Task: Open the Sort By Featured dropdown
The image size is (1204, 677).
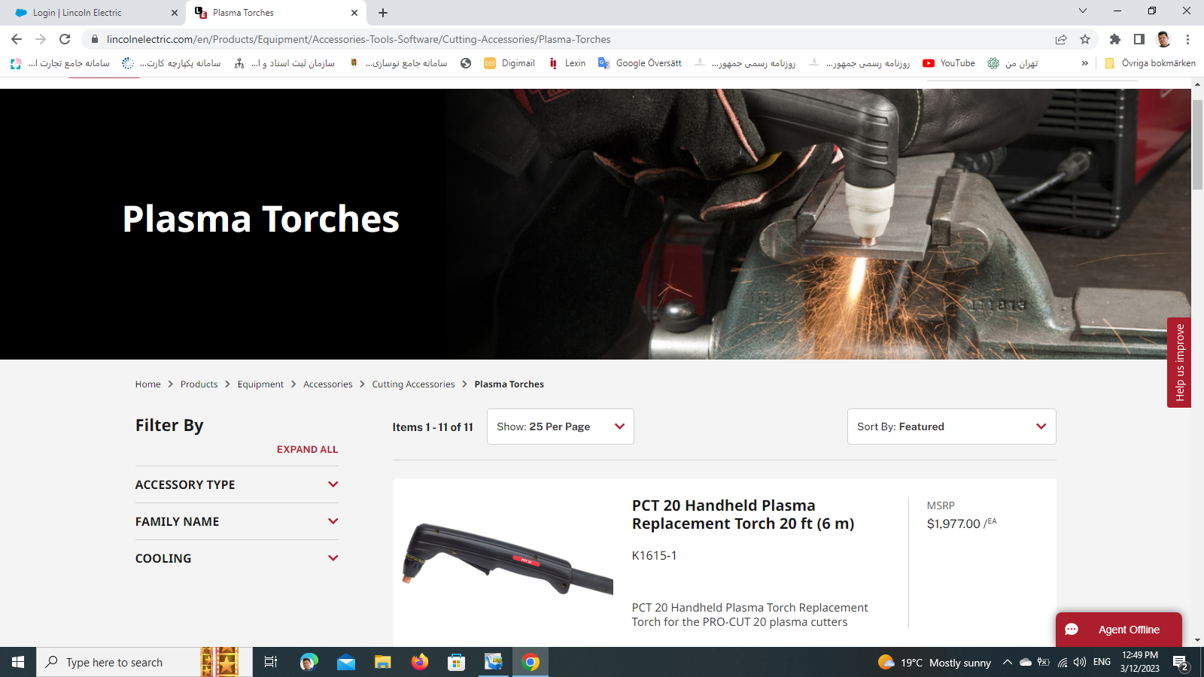Action: tap(951, 427)
